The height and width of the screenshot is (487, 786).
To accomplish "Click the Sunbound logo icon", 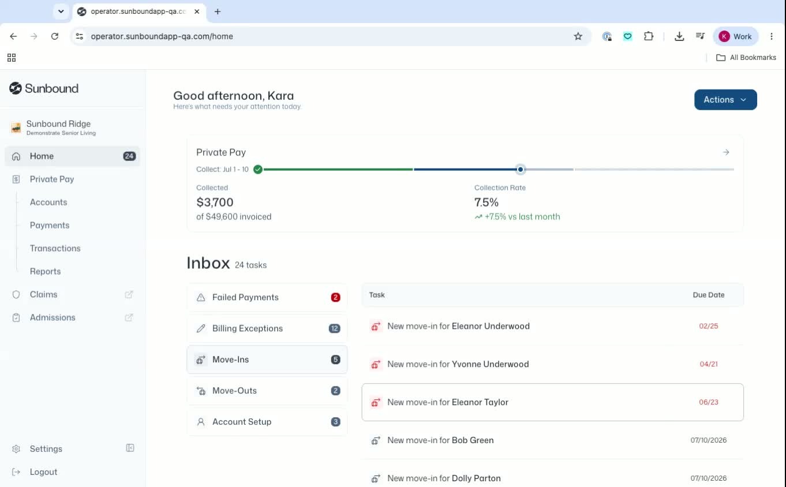I will (x=16, y=88).
